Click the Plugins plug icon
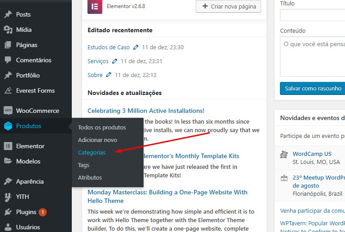Screen dimensions: 345x232 point(8,212)
